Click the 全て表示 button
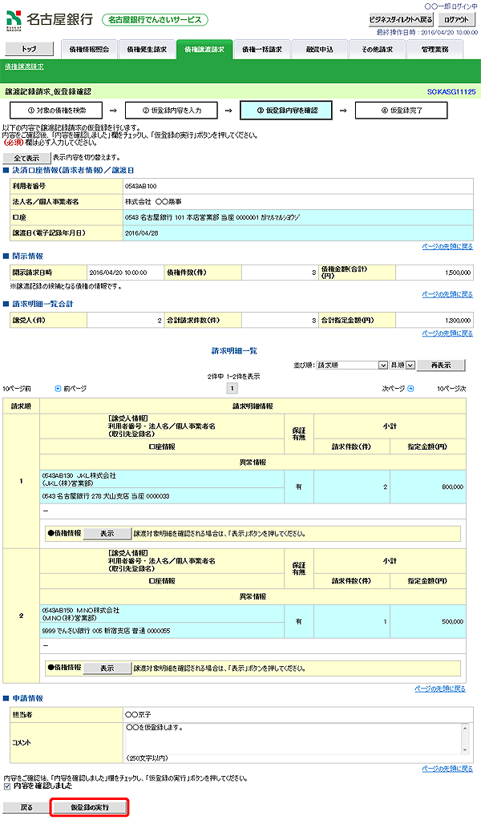 click(x=26, y=158)
